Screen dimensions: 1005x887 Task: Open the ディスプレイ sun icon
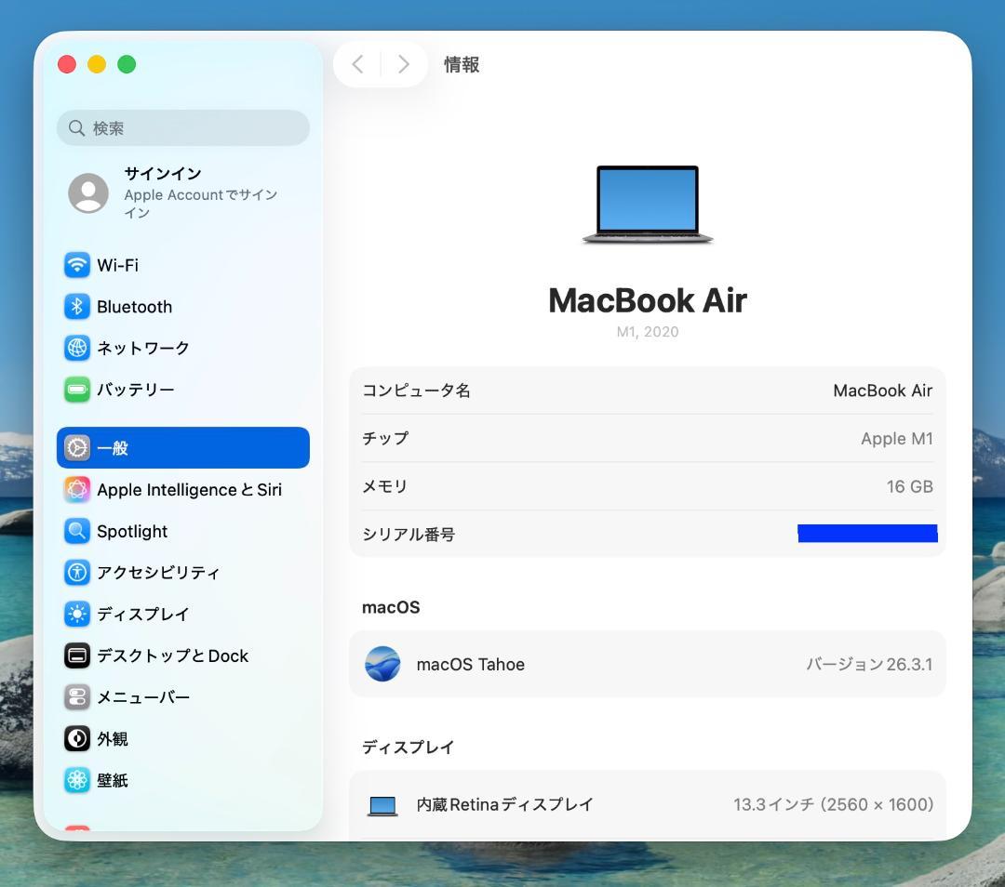click(x=77, y=614)
